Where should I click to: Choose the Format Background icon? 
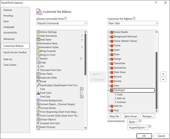(38, 100)
